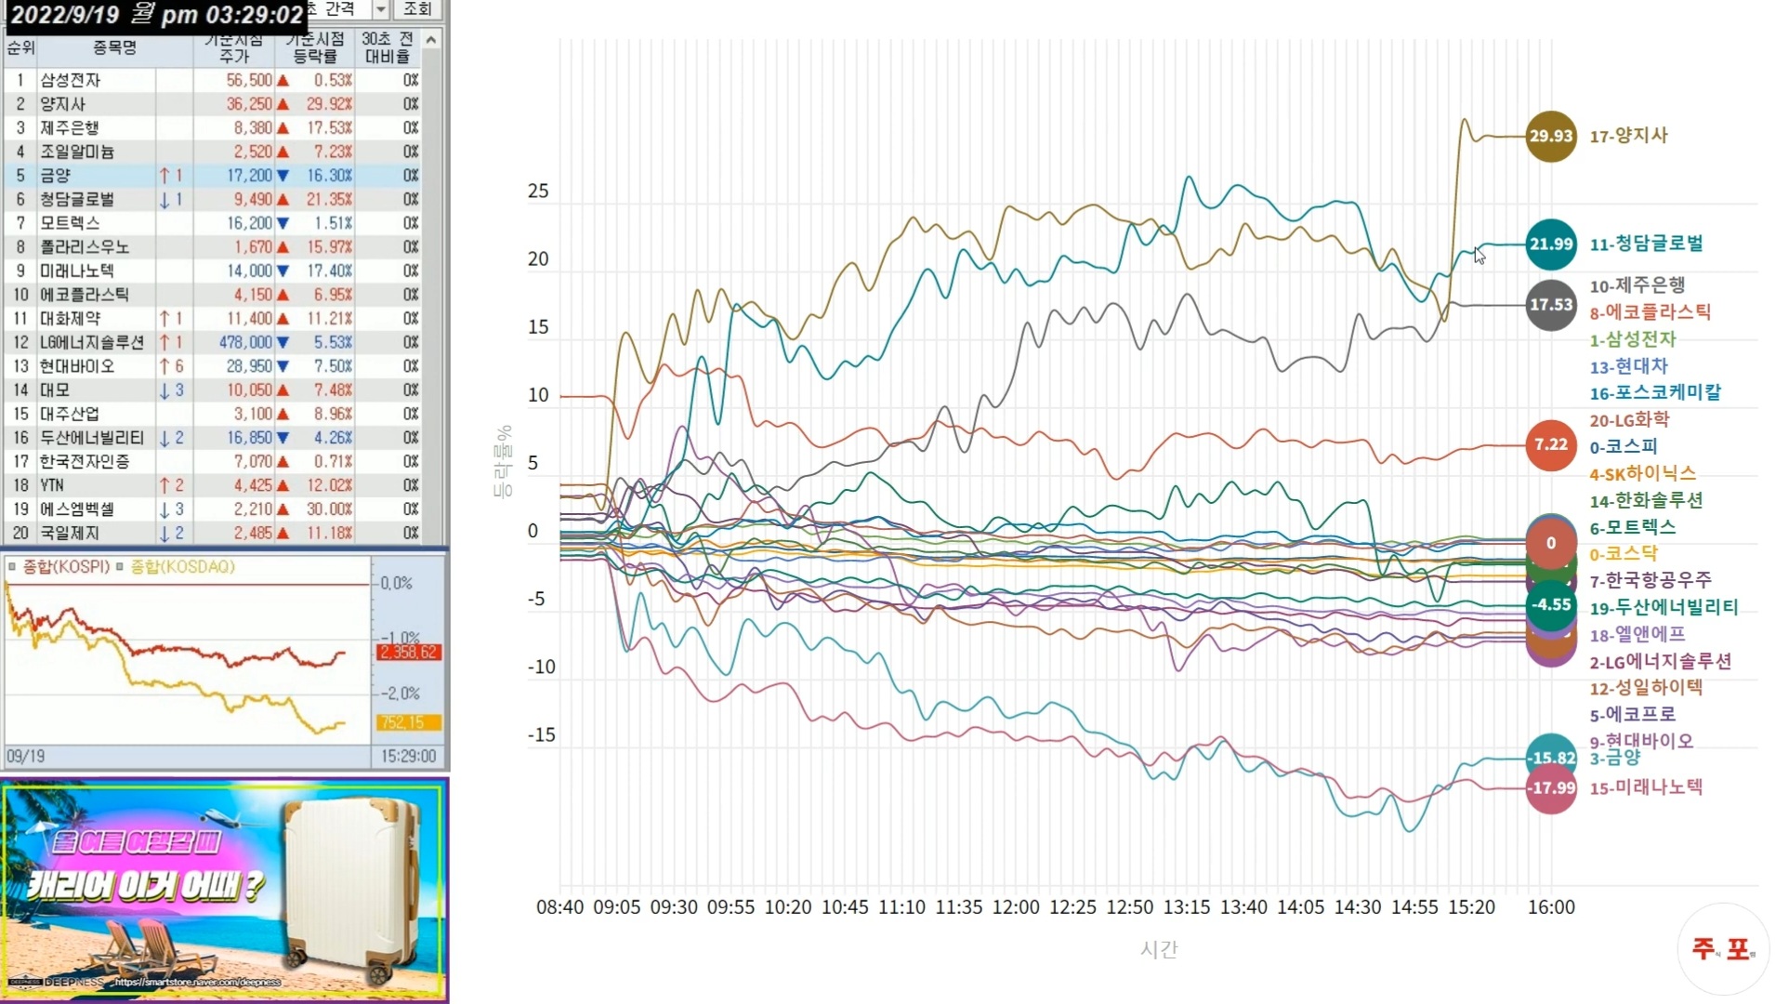The image size is (1776, 1004).
Task: Click the 조회 search button
Action: coord(416,9)
